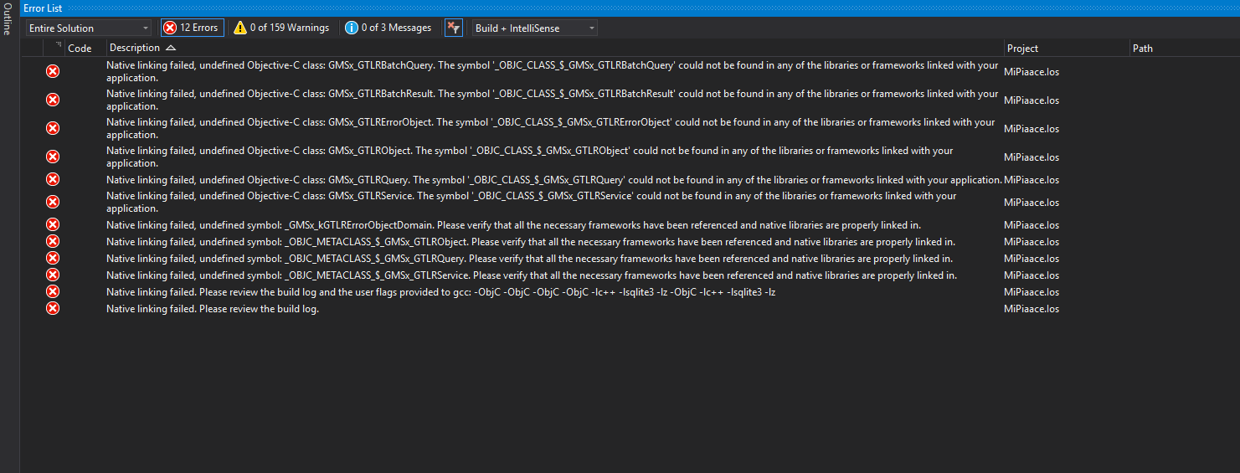Click error icon for METACLASS GMSx_GTLRService row
Viewport: 1240px width, 473px height.
click(53, 275)
